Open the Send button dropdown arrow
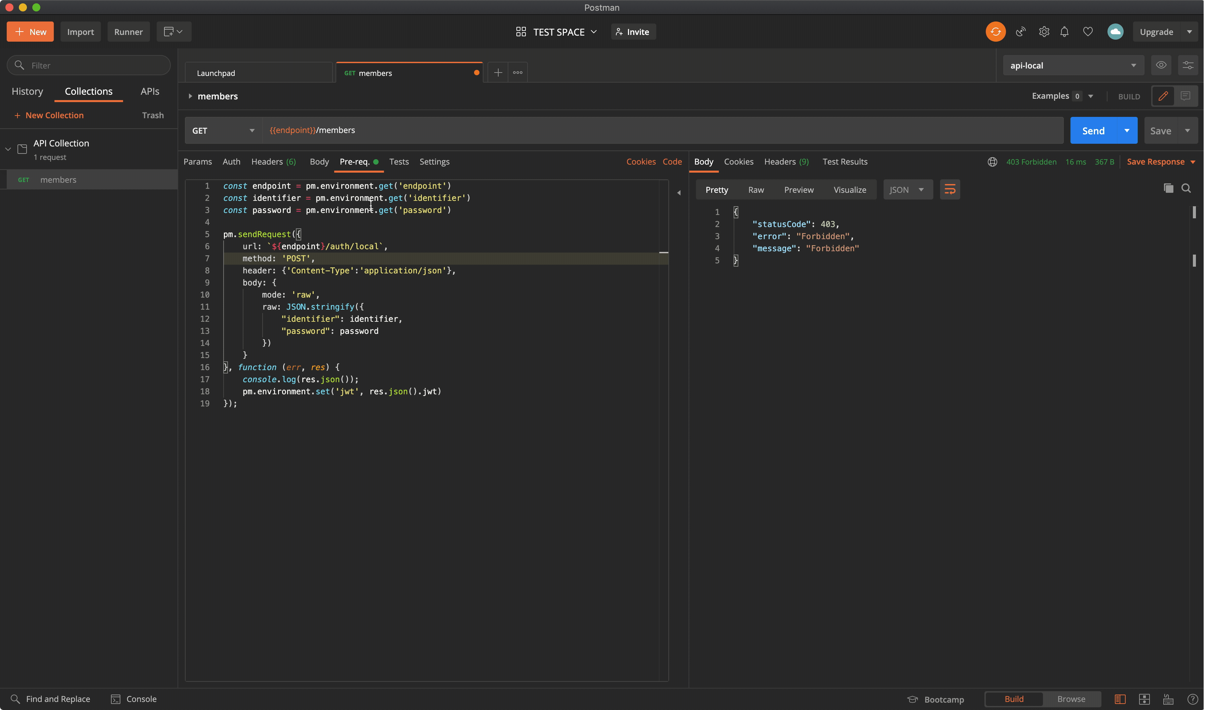Viewport: 1205px width, 710px height. click(1126, 130)
